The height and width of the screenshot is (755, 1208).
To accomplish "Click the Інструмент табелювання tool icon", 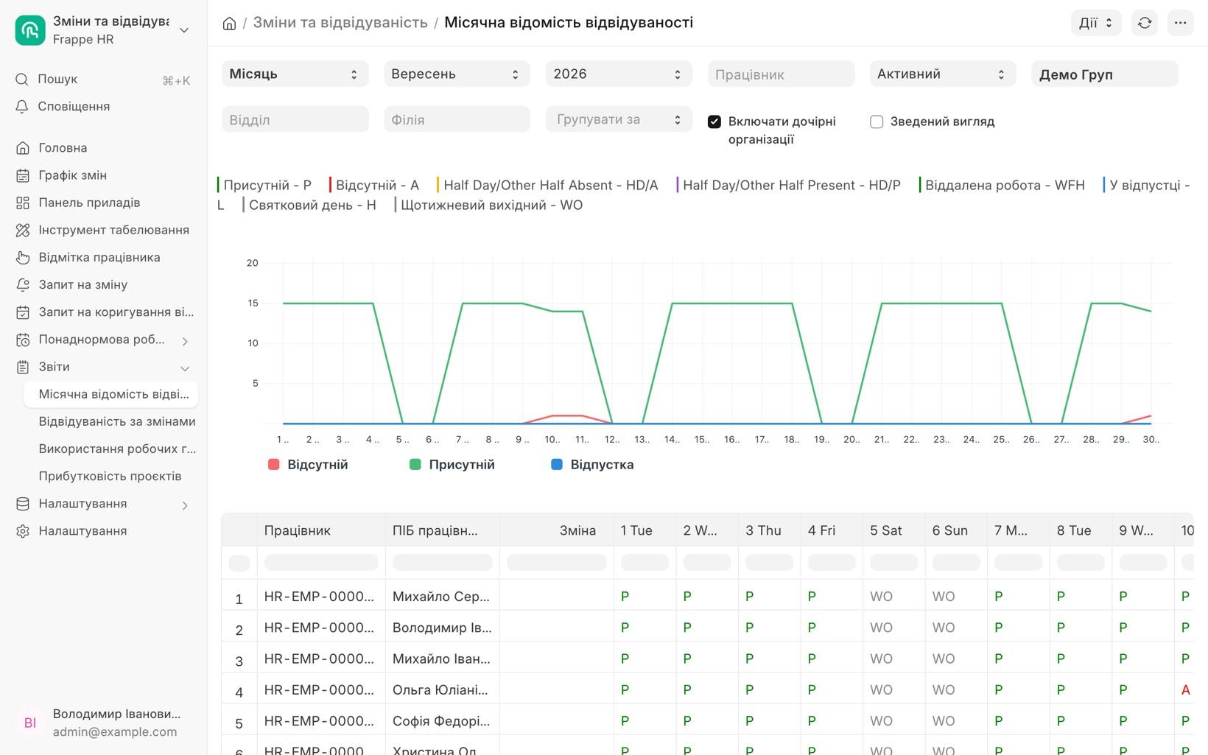I will 23,230.
